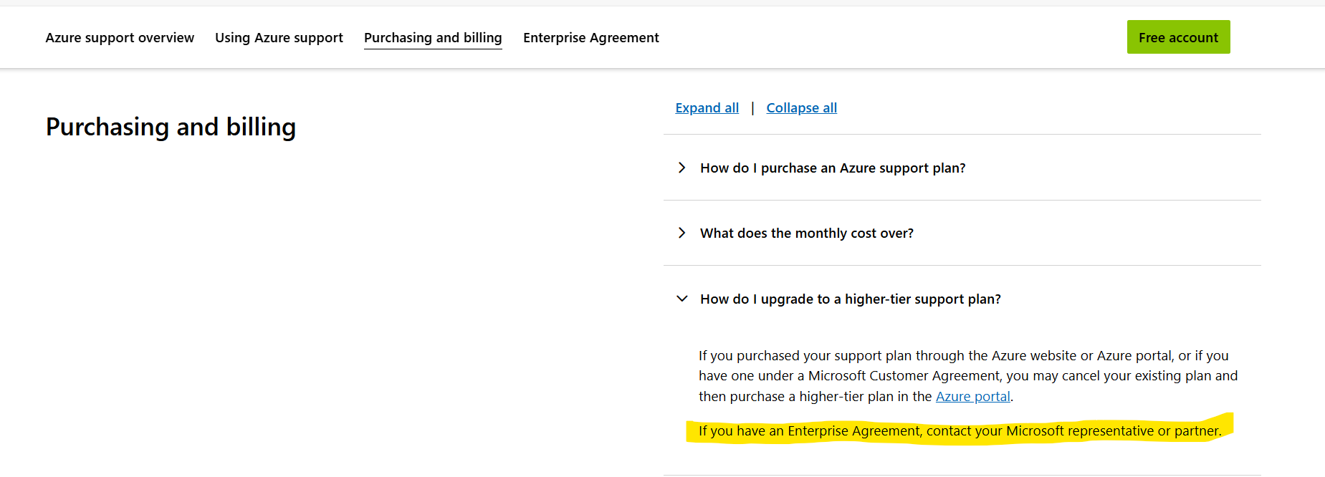Image resolution: width=1325 pixels, height=477 pixels.
Task: Expand the purchase Azure support plan chevron
Action: (681, 168)
